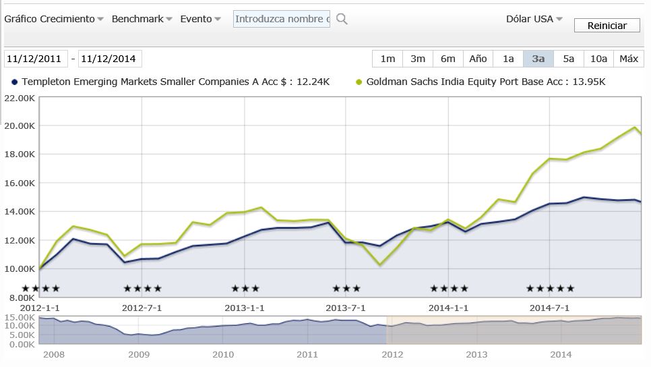Click the five-star rating near 2014-7-1

550,289
